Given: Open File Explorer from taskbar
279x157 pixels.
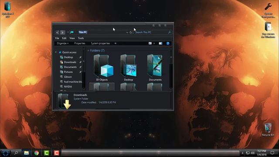Looking at the screenshot, I should tap(27, 153).
